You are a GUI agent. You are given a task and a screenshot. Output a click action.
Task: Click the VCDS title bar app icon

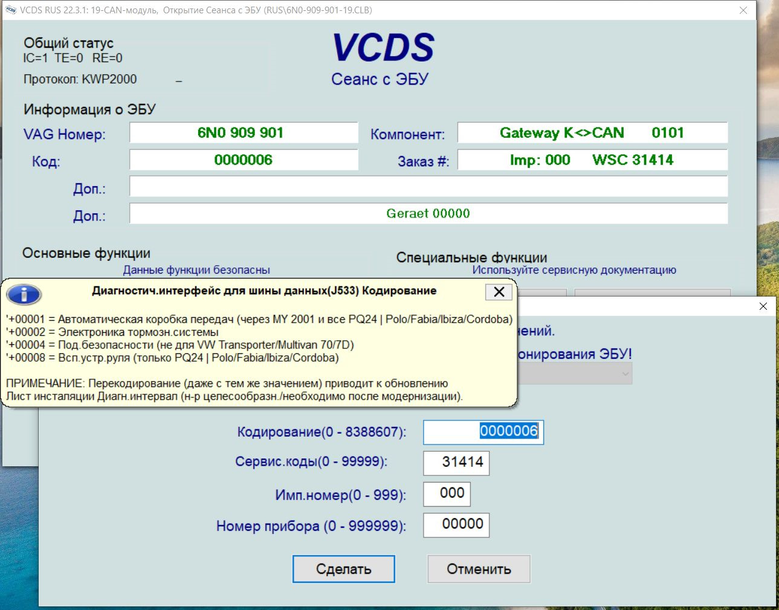pos(10,10)
